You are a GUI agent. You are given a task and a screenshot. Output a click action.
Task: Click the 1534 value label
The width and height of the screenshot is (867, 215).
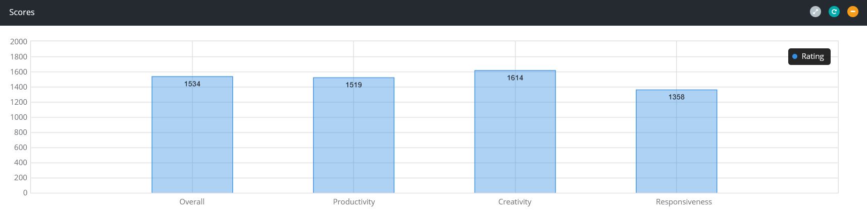pyautogui.click(x=192, y=84)
